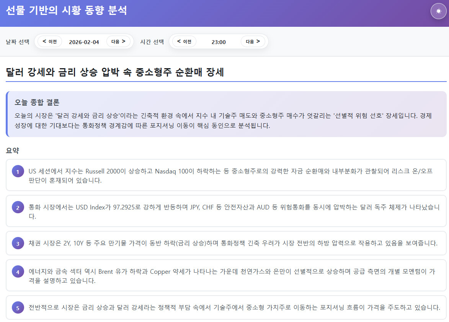Go to the previous date with 이전
449x322 pixels.
click(50, 42)
